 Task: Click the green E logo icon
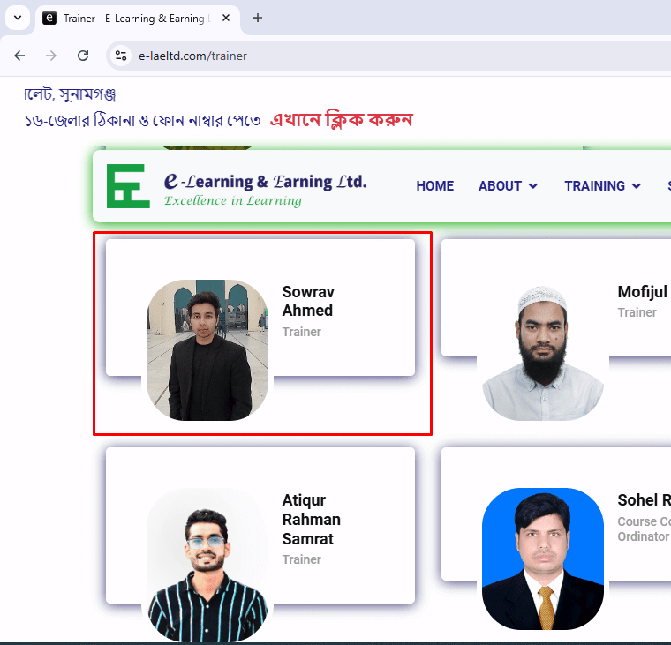click(x=128, y=186)
